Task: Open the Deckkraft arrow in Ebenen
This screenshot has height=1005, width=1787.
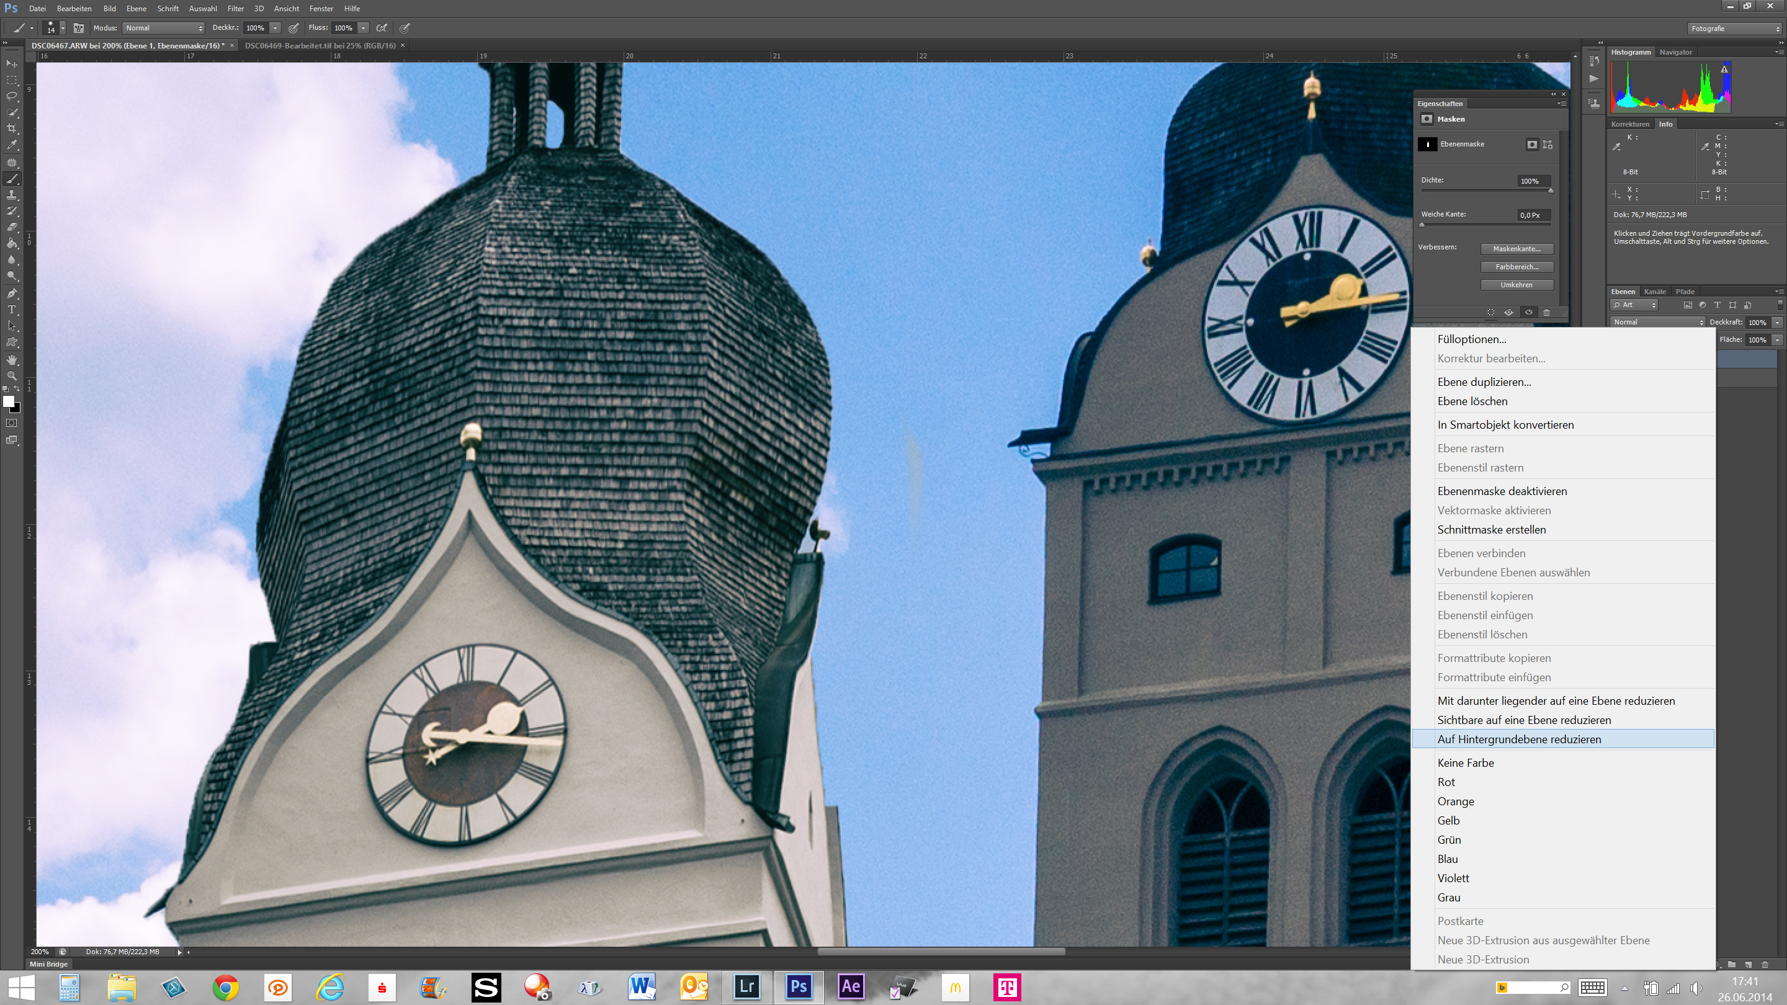Action: tap(1777, 323)
